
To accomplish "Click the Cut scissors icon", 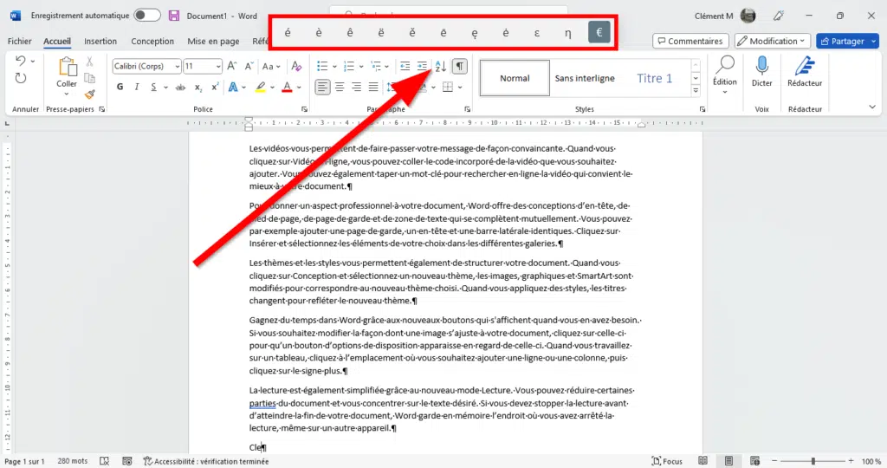I will pos(89,62).
